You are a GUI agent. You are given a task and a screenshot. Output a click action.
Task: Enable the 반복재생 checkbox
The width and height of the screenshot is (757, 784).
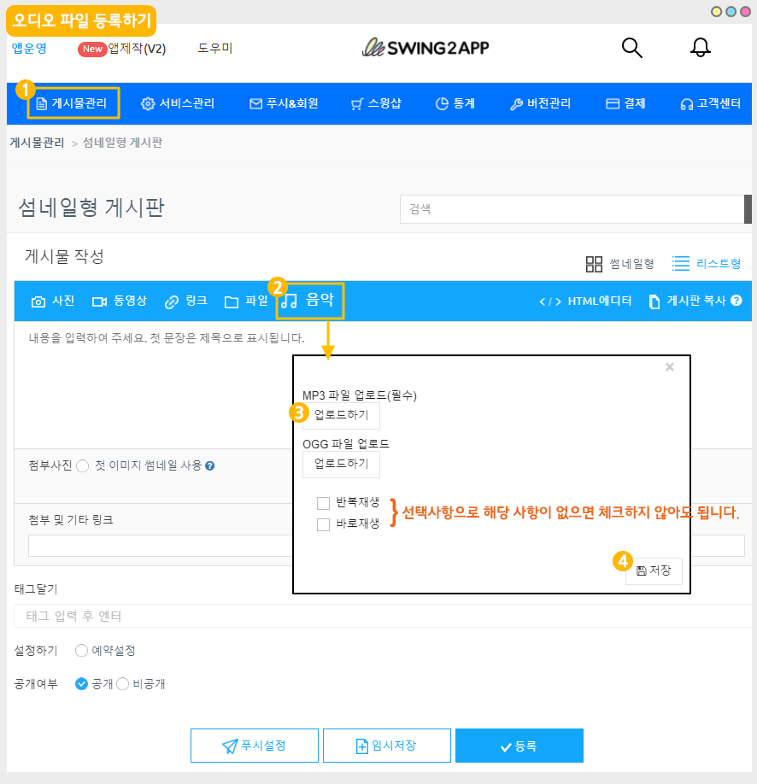pyautogui.click(x=323, y=503)
